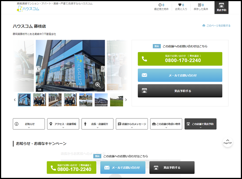This screenshot has height=179, width=242.
Task: Click メールでお問い合わせ in bottom floating bar
Action: 123,168
